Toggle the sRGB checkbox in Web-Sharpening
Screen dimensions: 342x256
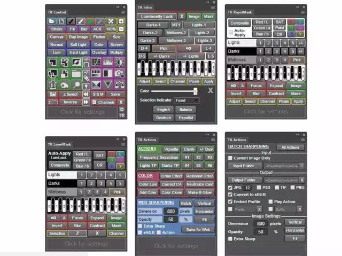pos(140,232)
